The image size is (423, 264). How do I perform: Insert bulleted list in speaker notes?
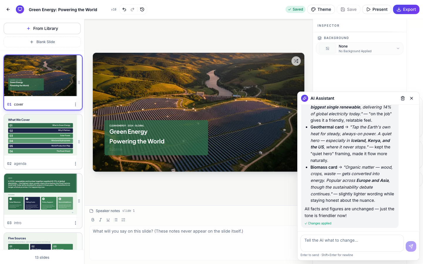point(116,220)
